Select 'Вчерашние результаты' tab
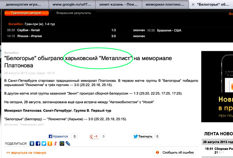This screenshot has height=158, width=233. pos(74,13)
